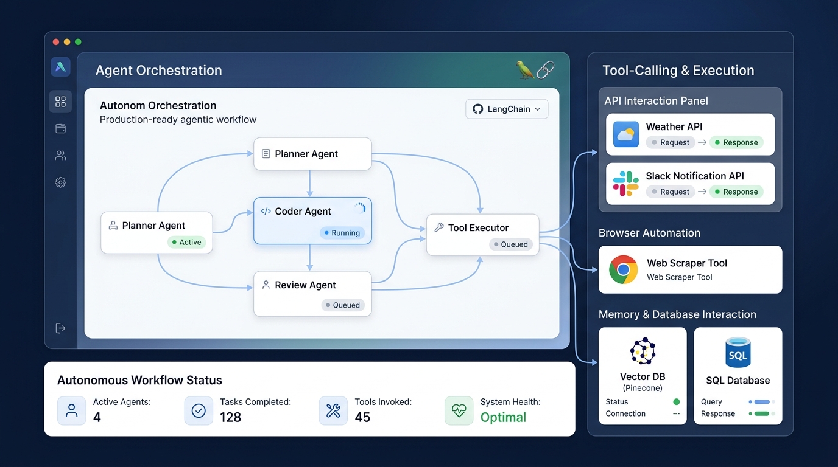Click the '128' Tasks Completed value
The width and height of the screenshot is (838, 467).
[231, 417]
